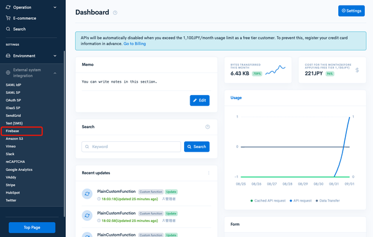Open SendGrid integration
The image size is (373, 237).
coord(13,116)
